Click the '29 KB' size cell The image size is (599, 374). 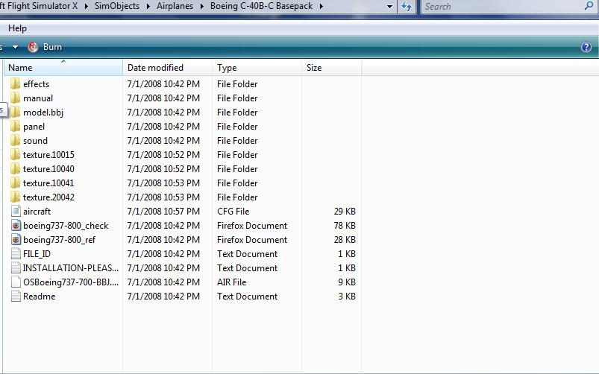coord(345,212)
